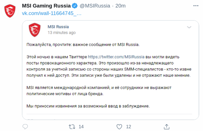
Task: Click the retweet arrows icon
Action: [72, 127]
